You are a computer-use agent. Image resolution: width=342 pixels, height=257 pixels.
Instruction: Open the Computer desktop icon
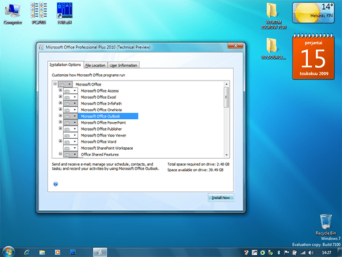13,14
